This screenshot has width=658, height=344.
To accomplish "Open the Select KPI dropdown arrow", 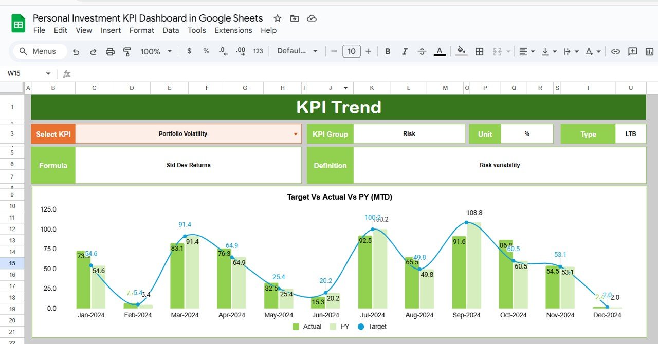I will [x=296, y=134].
